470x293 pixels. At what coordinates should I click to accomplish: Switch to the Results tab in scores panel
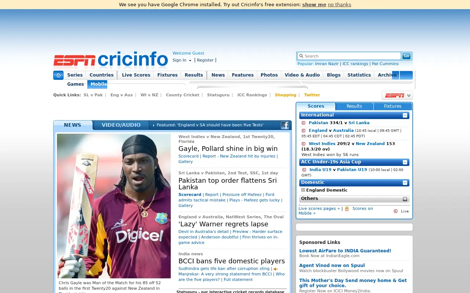click(x=354, y=106)
